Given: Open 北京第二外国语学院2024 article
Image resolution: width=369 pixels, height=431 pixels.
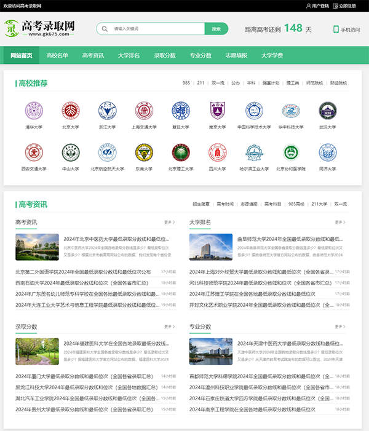Looking at the screenshot, I should [x=83, y=272].
